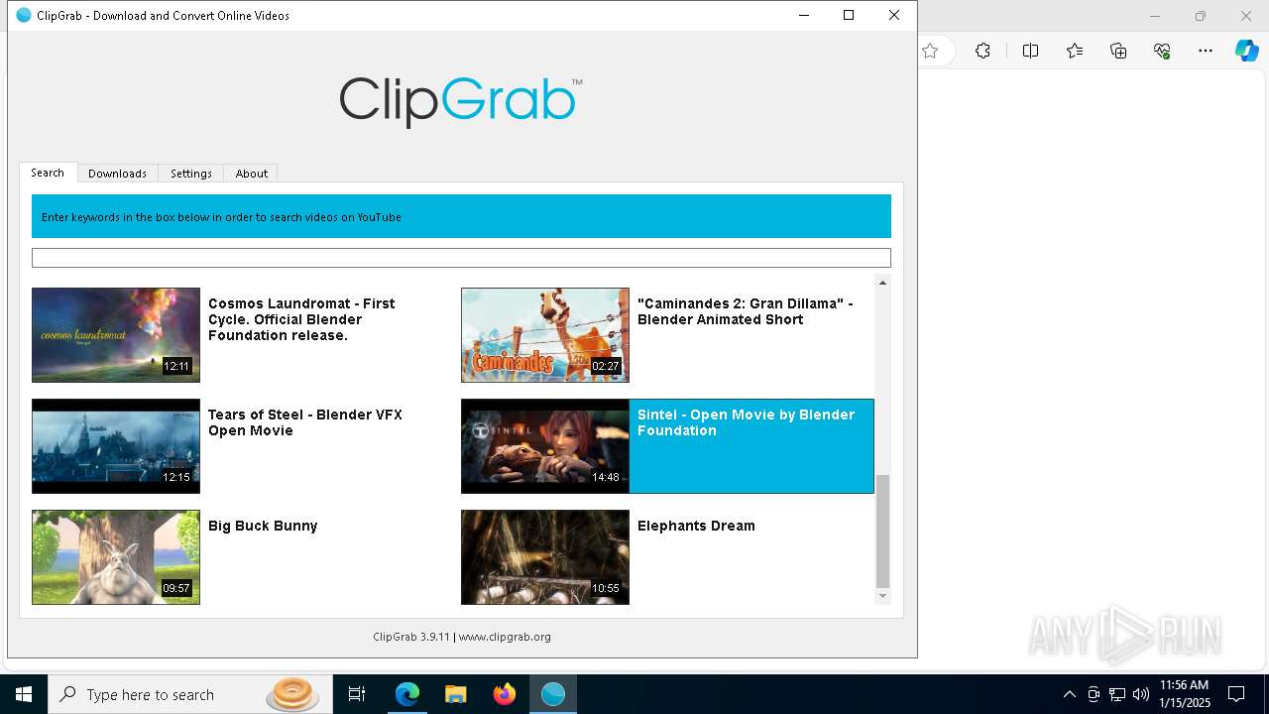Open the taskbar clock and date

tap(1185, 694)
